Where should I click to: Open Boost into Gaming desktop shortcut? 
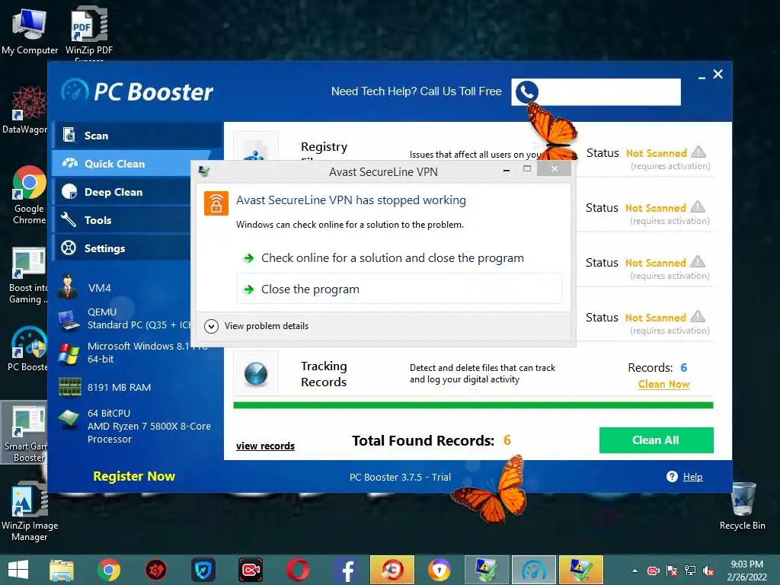tap(28, 276)
